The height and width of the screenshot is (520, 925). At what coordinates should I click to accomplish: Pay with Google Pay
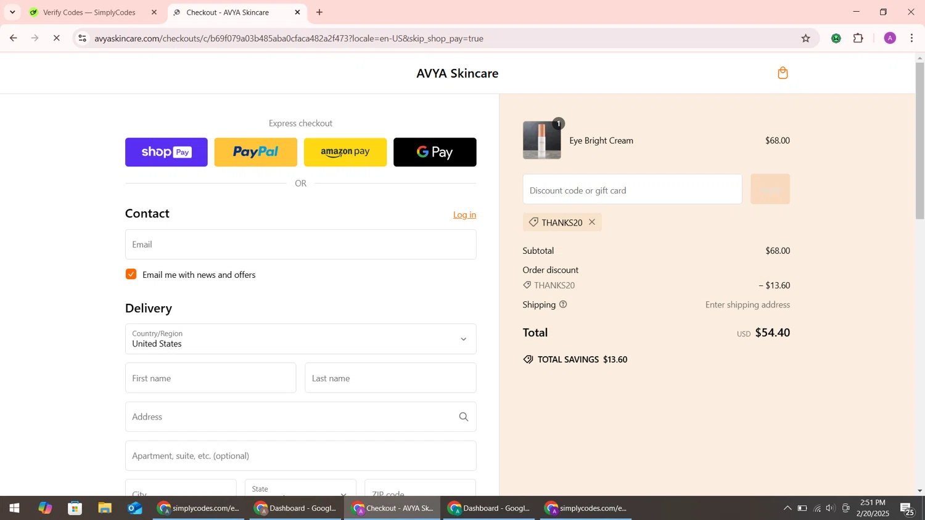pos(435,152)
